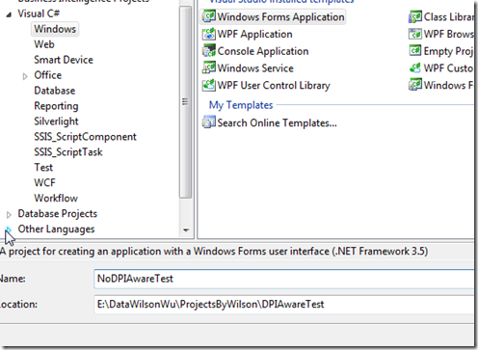Viewport: 478px width, 350px height.
Task: Click the Search Online Templates label
Action: pos(277,122)
